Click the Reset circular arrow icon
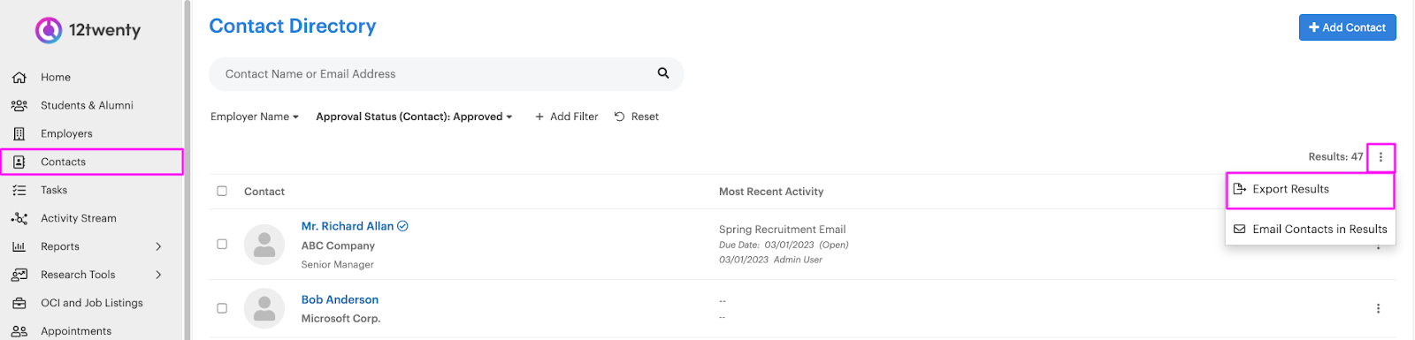 (x=620, y=117)
